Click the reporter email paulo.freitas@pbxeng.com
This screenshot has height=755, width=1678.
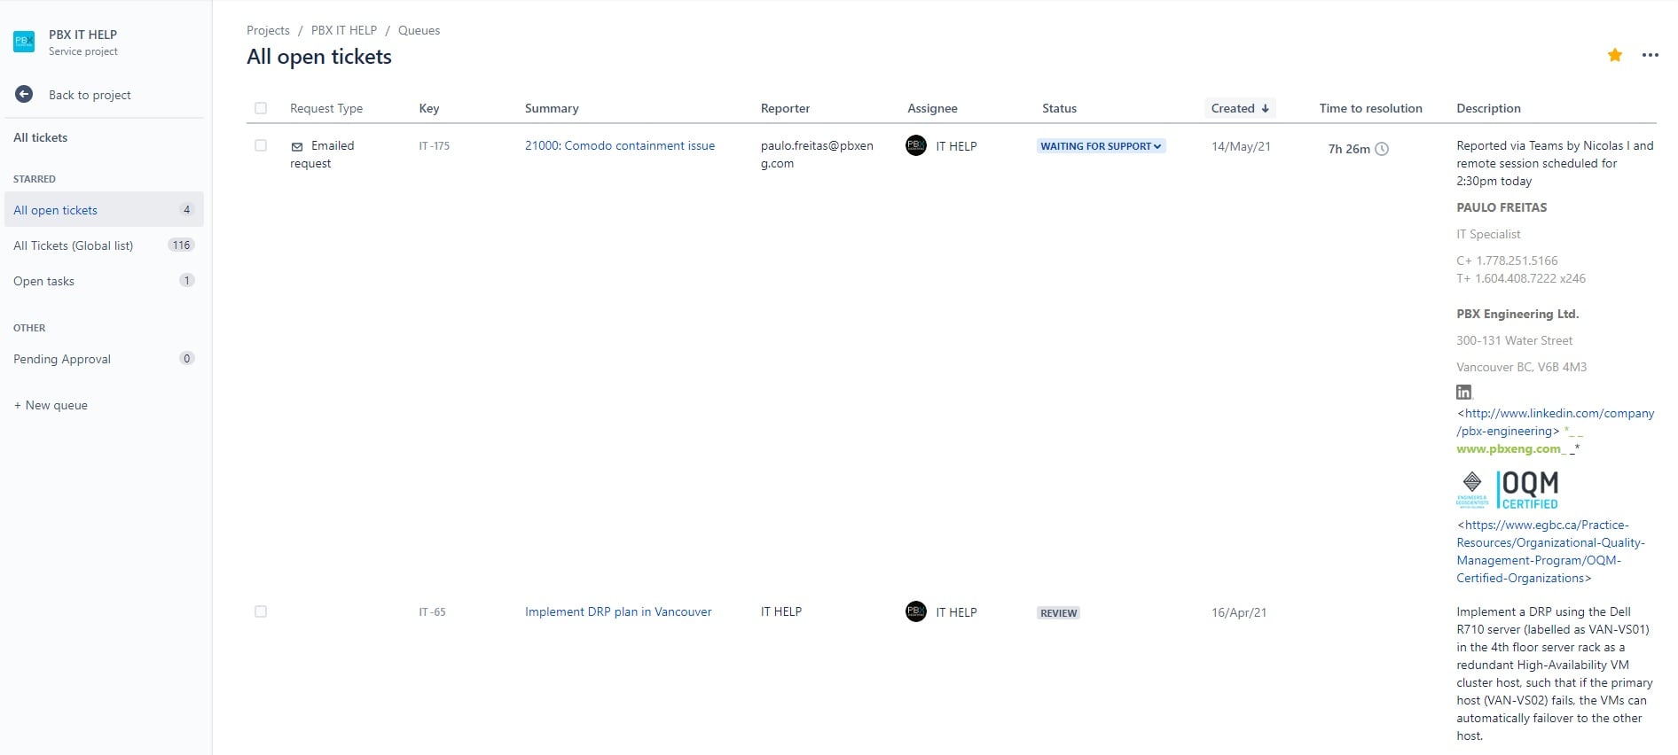coord(817,154)
